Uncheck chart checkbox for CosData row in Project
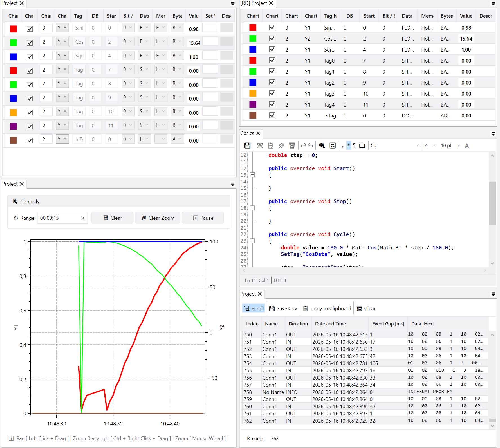 pos(30,43)
